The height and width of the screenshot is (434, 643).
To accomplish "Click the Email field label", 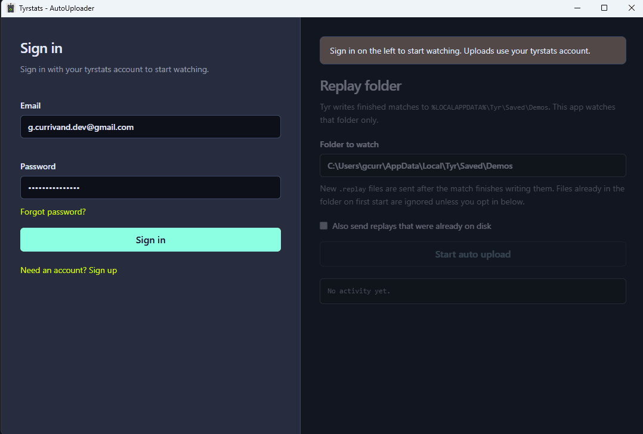I will [x=30, y=106].
